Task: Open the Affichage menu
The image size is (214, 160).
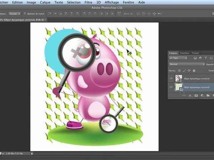Action: [x=112, y=2]
